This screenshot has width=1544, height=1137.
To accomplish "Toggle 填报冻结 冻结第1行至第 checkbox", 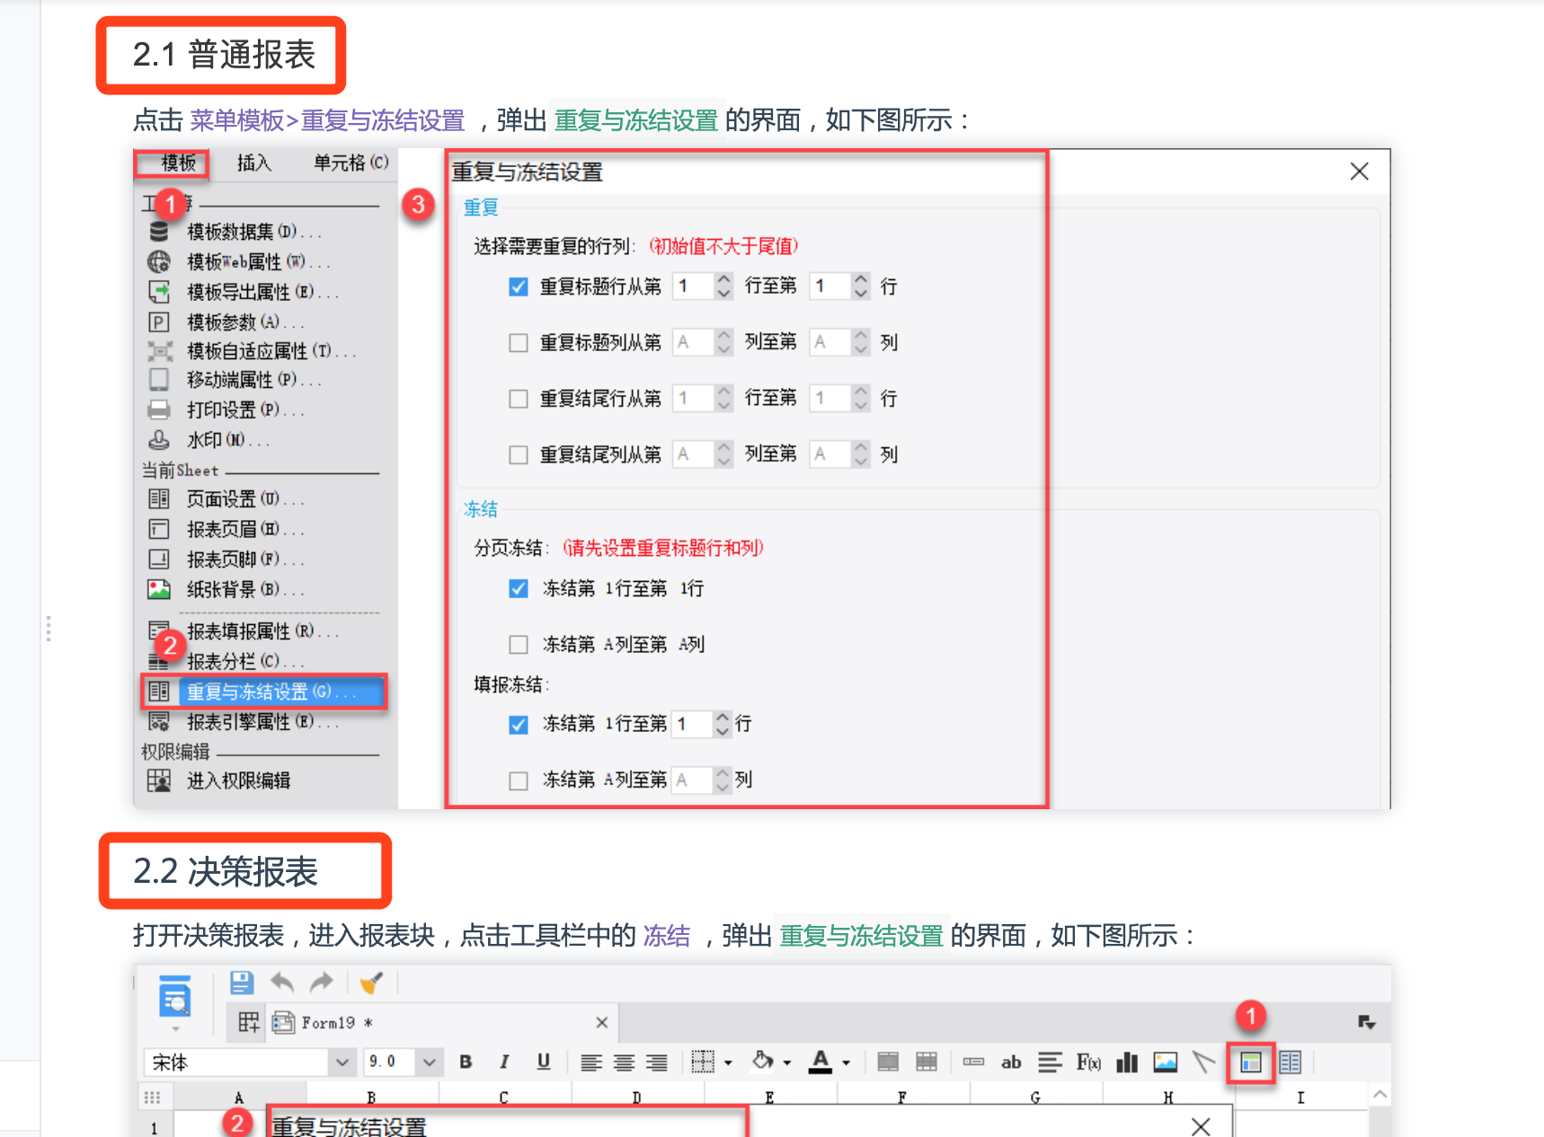I will click(519, 724).
